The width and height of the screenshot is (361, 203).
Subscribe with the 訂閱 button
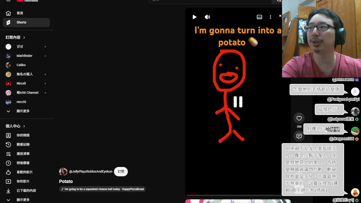[x=121, y=171]
